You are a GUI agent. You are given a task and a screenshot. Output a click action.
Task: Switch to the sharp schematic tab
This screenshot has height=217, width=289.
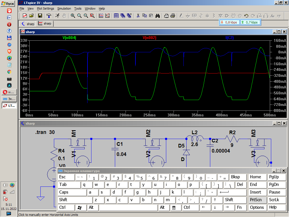(28, 24)
